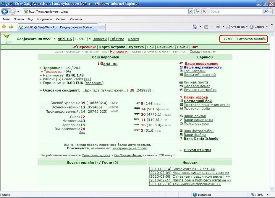Open the Сервис menu in menu bar
This screenshot has height=198, width=275.
61,19
